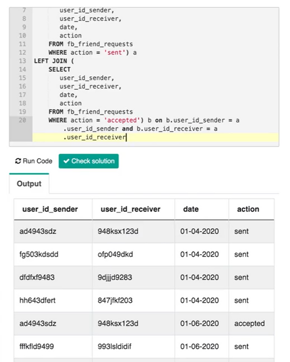Image resolution: width=290 pixels, height=362 pixels.
Task: Sort by user_id_sender column header
Action: 50,209
